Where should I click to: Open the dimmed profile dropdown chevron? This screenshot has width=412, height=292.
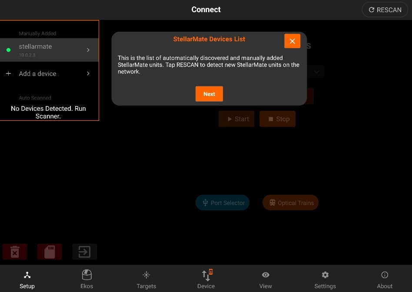[x=317, y=72]
